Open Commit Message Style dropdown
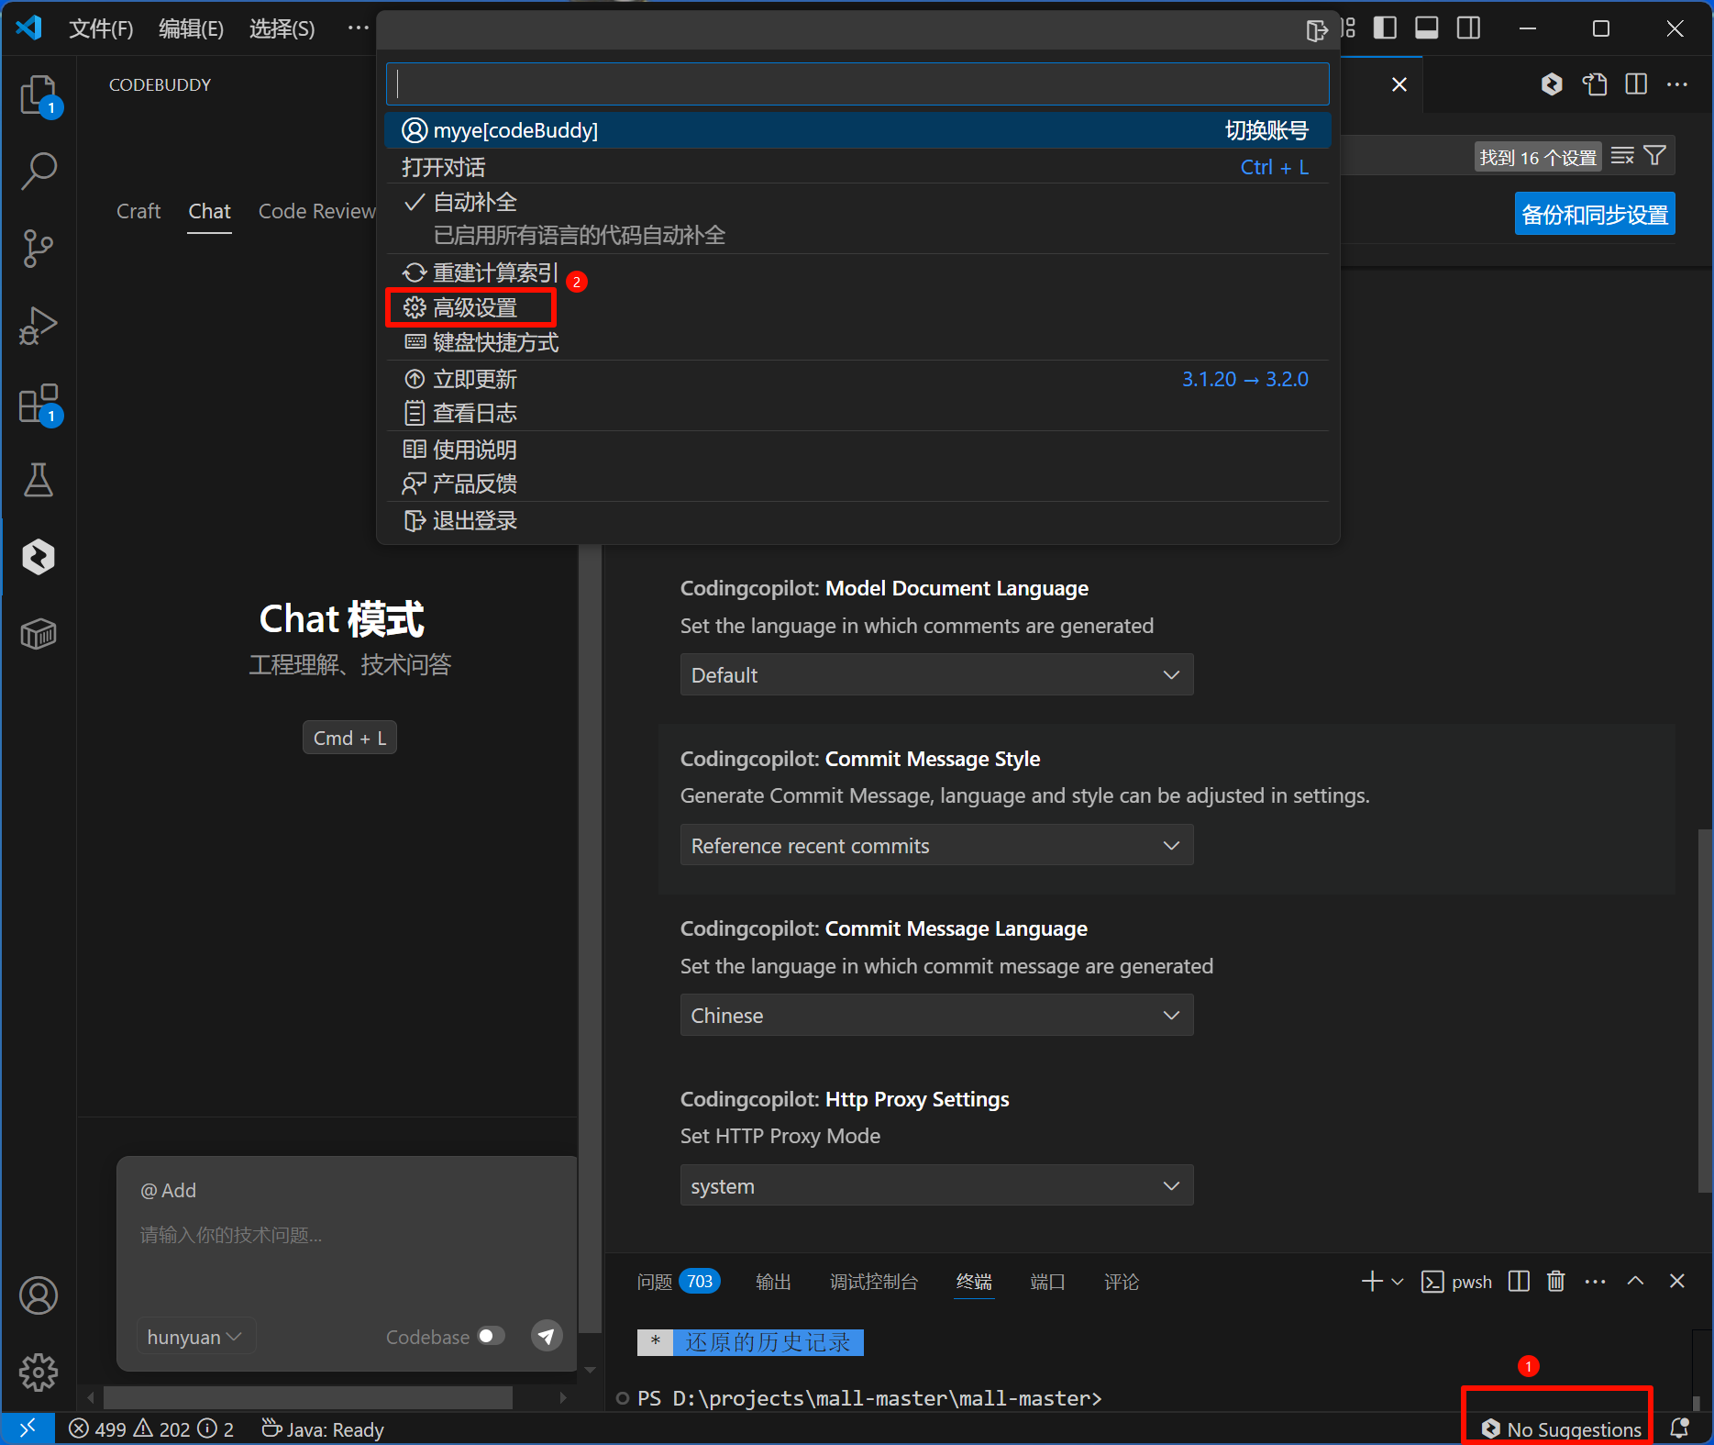This screenshot has width=1714, height=1445. tap(936, 845)
